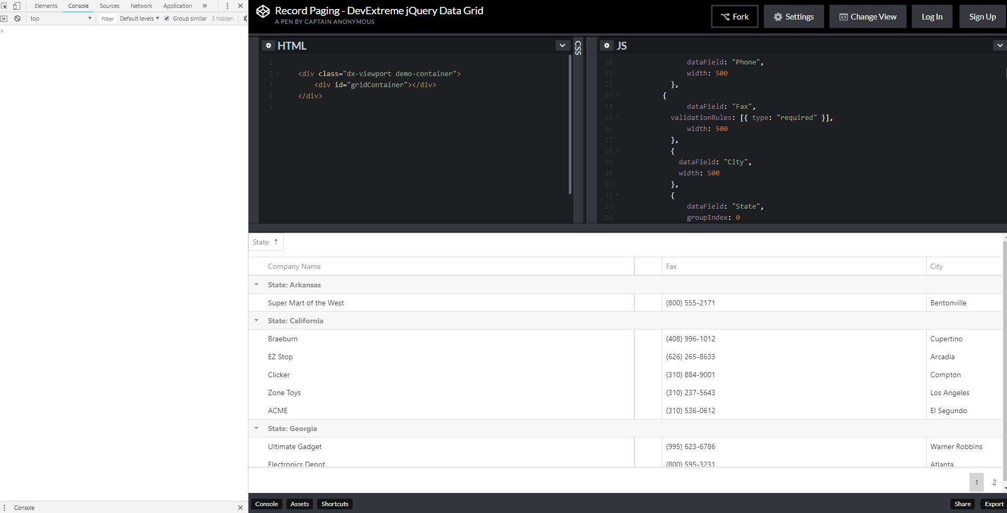
Task: Open the Default levels dropdown
Action: 140,18
